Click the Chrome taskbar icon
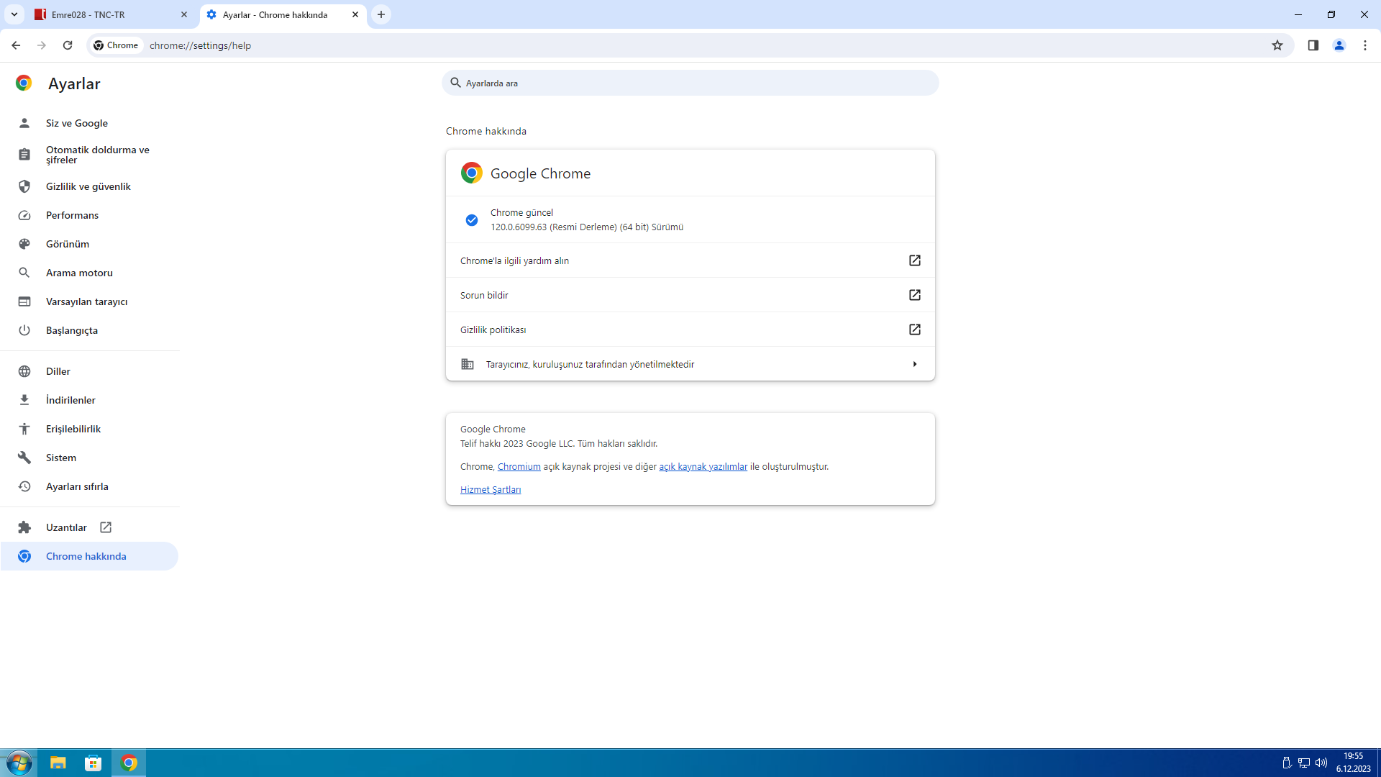 click(129, 763)
